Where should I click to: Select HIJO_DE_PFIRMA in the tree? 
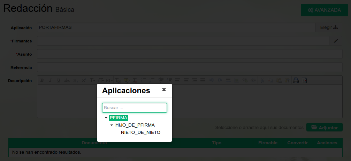coord(135,125)
